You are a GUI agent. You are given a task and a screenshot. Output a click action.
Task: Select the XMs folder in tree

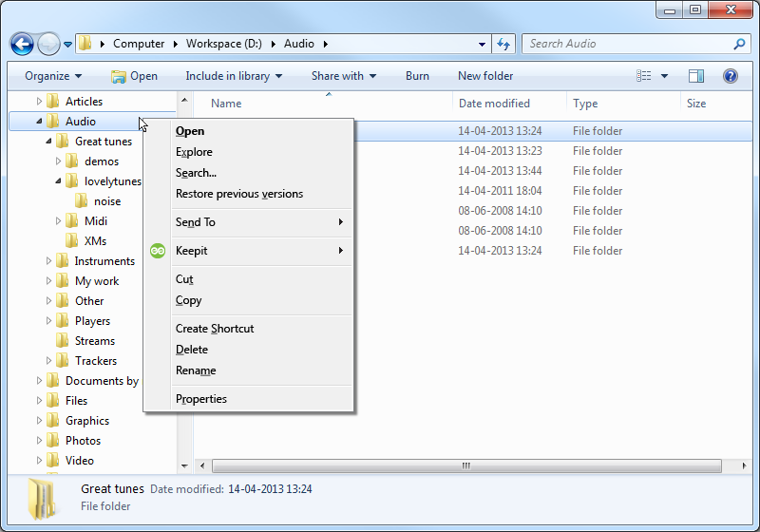click(x=96, y=240)
